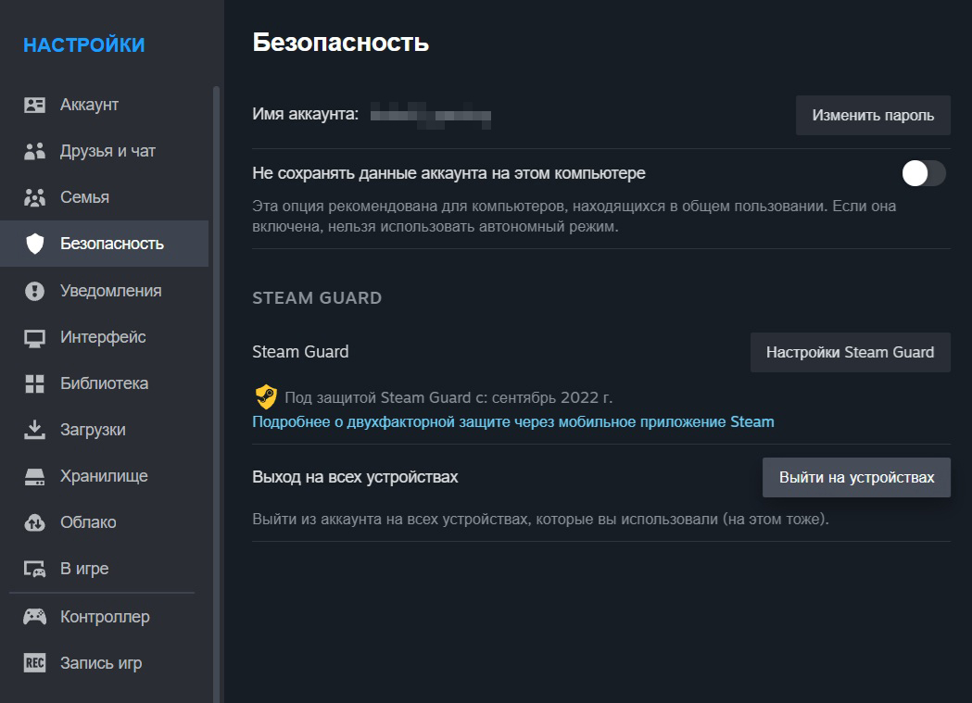Click the Storage drive icon
The height and width of the screenshot is (703, 972).
tap(34, 476)
